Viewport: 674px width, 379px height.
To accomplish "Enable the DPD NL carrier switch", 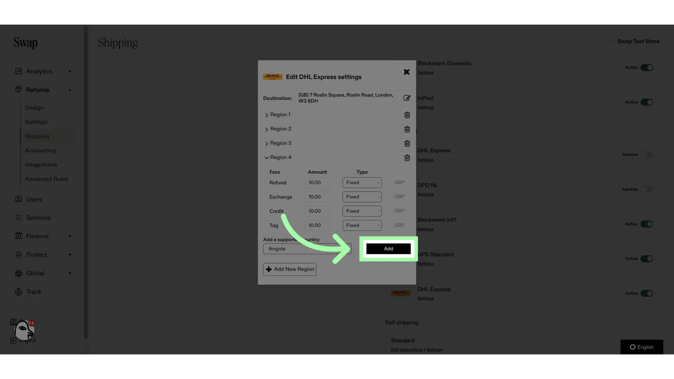I will 647,189.
